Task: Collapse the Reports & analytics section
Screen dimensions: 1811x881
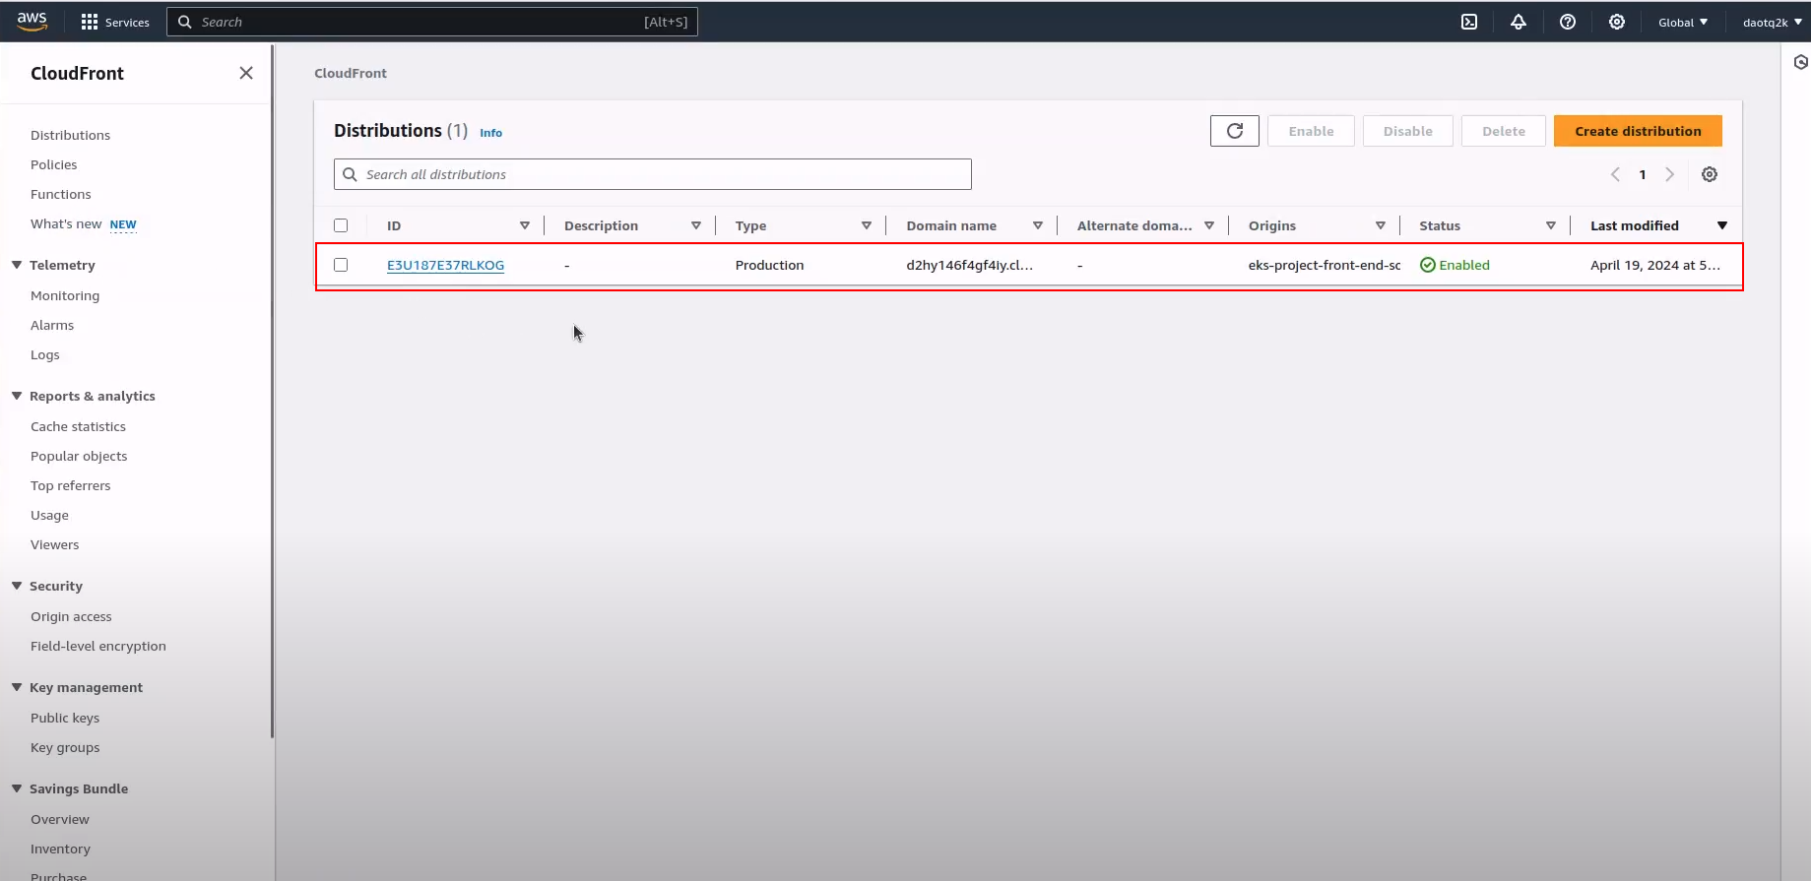Action: pyautogui.click(x=17, y=396)
